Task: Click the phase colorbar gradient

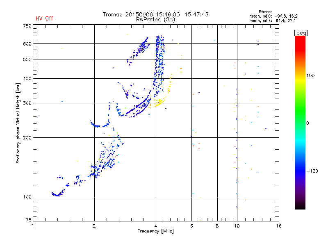Action: [300, 122]
